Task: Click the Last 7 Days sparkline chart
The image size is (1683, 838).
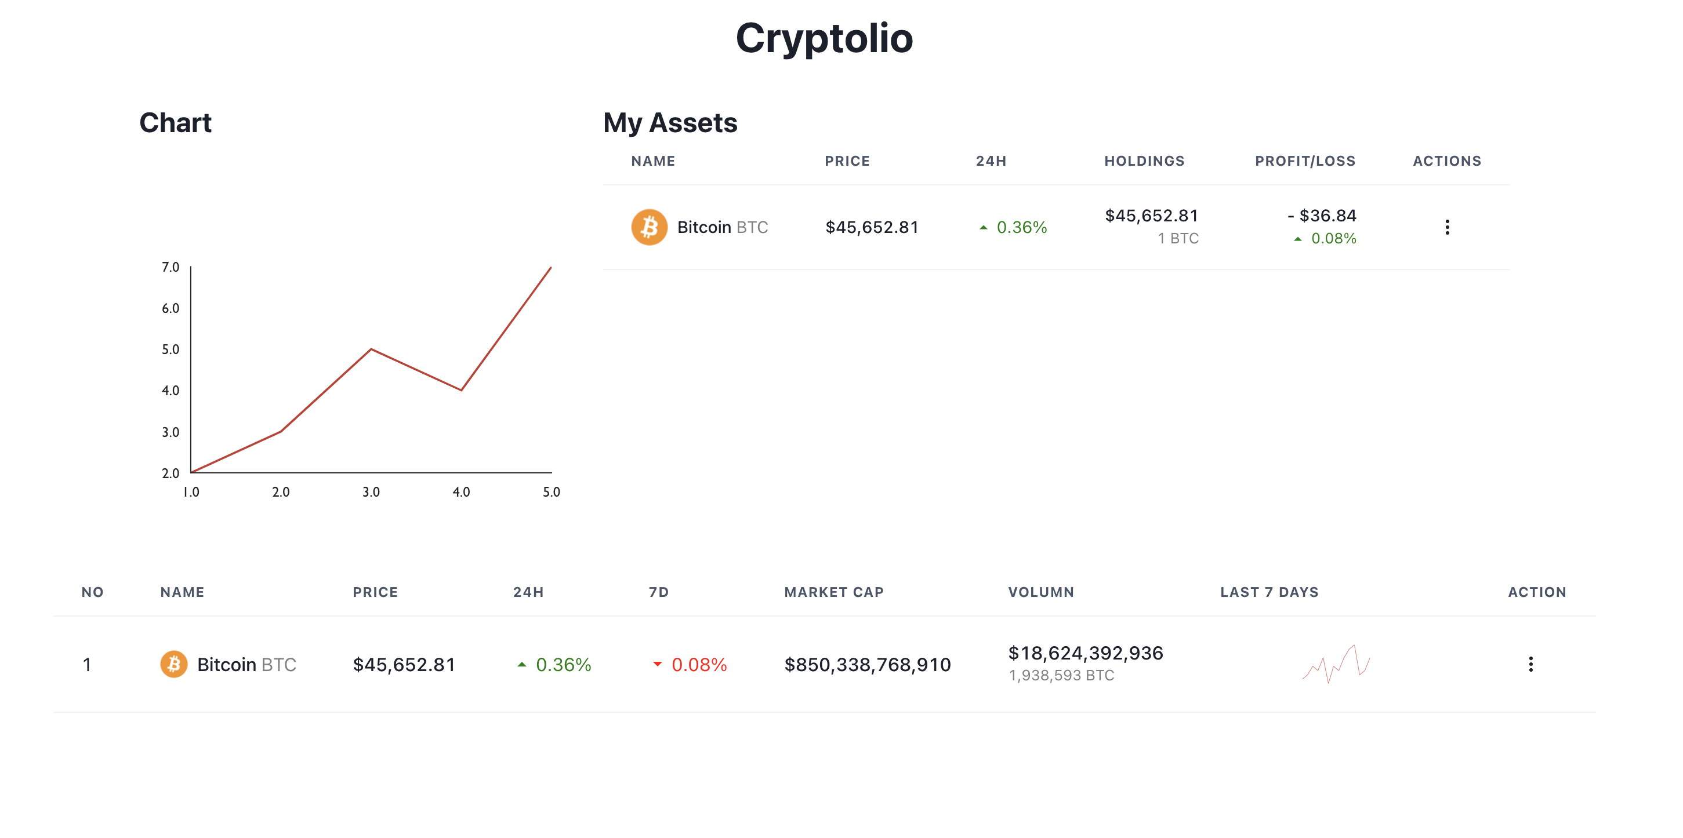Action: click(x=1336, y=664)
